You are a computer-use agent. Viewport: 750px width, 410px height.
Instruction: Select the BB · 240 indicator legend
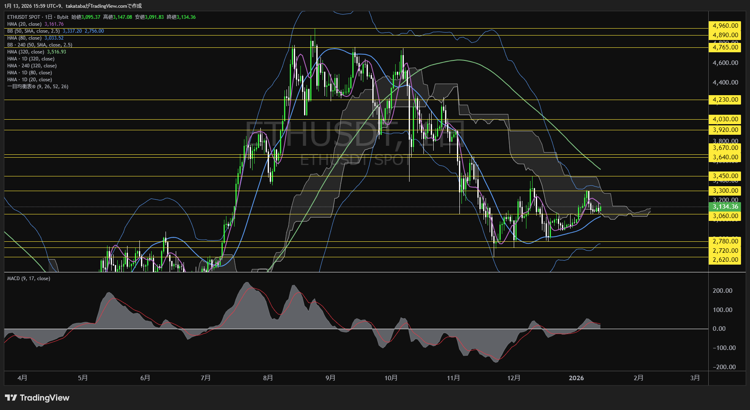pos(40,45)
